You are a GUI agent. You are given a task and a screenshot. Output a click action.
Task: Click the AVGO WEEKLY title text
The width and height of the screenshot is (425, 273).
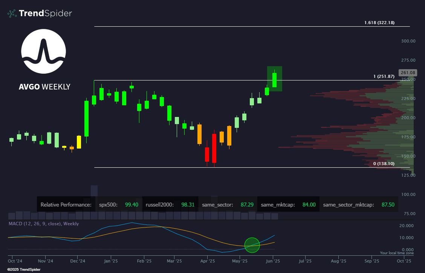pyautogui.click(x=44, y=87)
